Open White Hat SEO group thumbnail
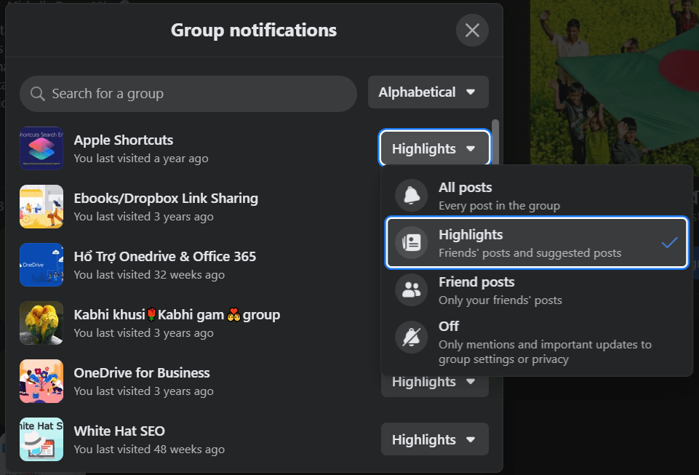This screenshot has width=699, height=475. point(41,439)
